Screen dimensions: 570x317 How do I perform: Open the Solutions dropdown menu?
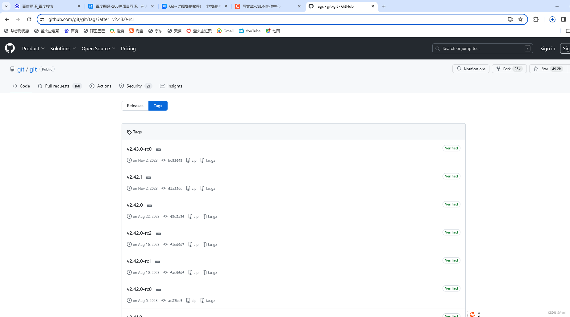tap(63, 48)
